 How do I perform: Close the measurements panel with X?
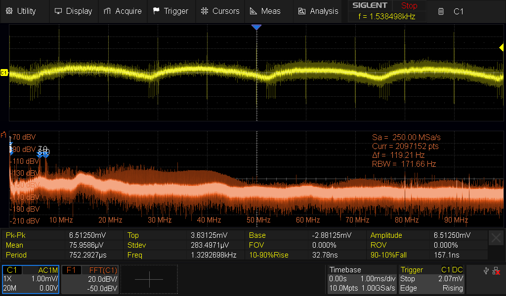496,238
